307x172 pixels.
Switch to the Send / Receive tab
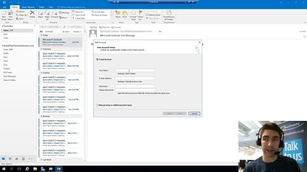pos(28,7)
